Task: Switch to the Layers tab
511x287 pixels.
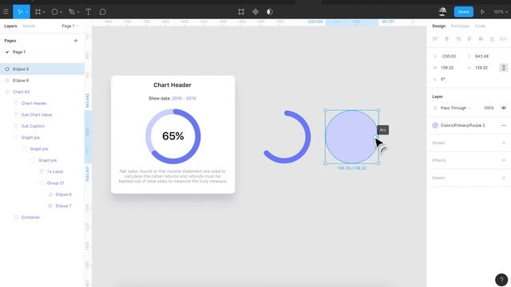Action: point(10,26)
